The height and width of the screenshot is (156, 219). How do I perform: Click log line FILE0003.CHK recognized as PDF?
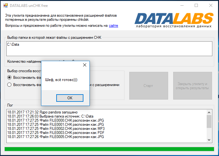coord(56,133)
